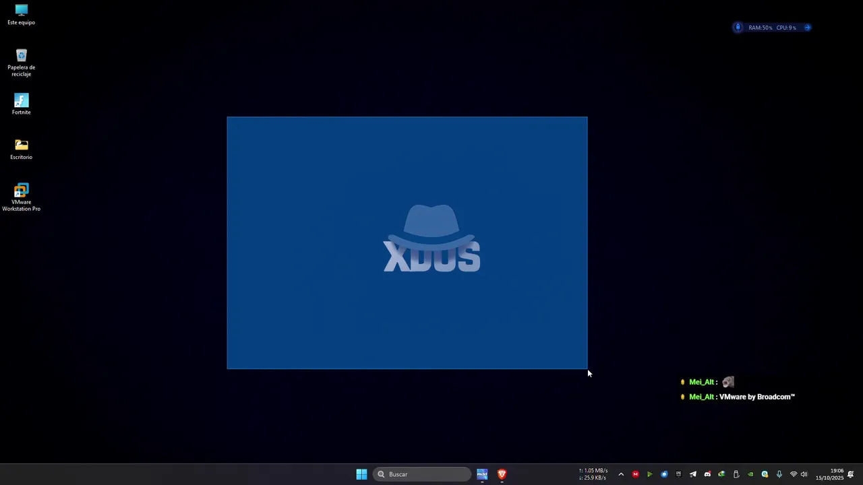Click the safely remove USB tray icon
This screenshot has height=485, width=863.
pyautogui.click(x=736, y=474)
